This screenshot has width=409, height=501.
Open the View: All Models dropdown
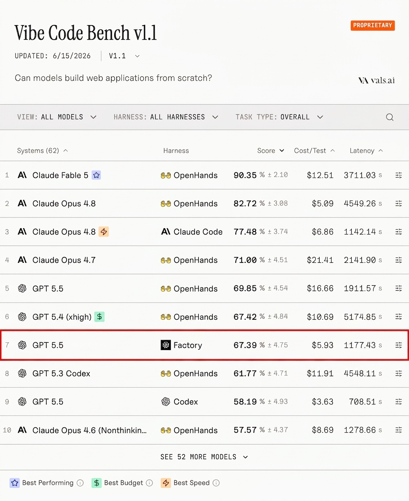pyautogui.click(x=57, y=117)
